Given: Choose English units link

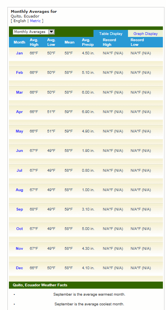Looking at the screenshot, I should click(20, 21).
